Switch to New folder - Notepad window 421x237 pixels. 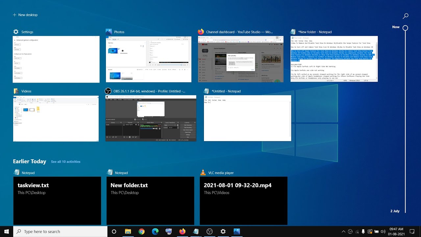click(334, 59)
